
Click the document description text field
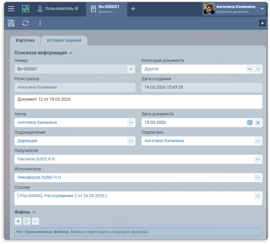pos(138,102)
